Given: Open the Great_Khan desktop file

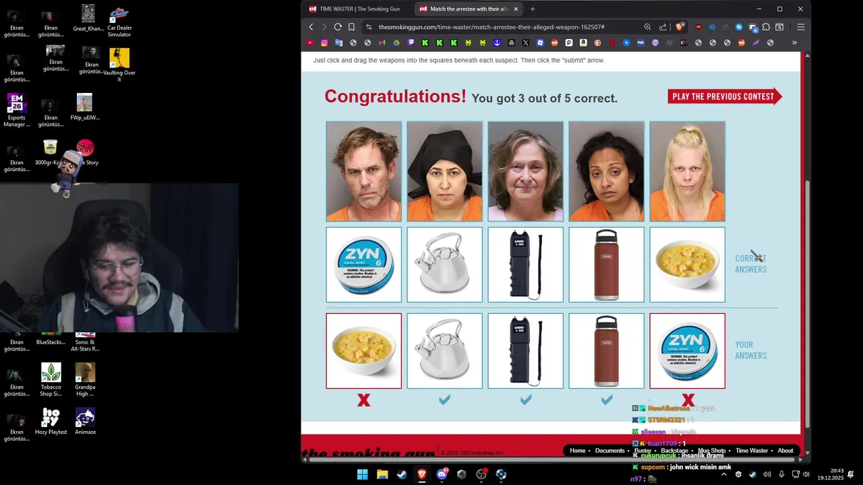Looking at the screenshot, I should [x=88, y=18].
